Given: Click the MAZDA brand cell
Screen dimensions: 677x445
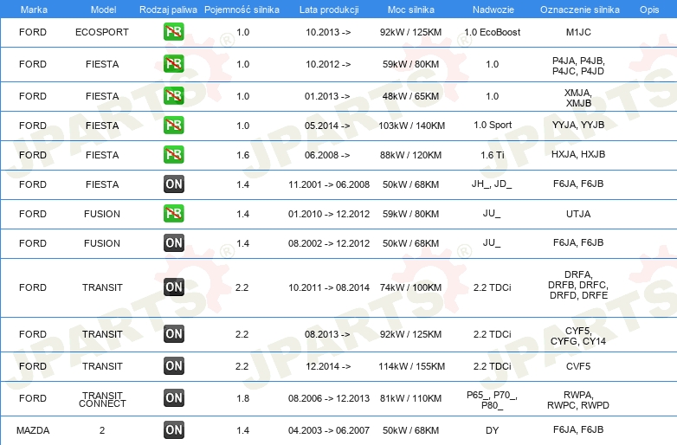Looking at the screenshot, I should [x=33, y=430].
